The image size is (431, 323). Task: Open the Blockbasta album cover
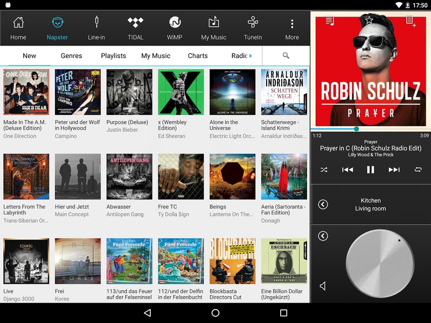[x=233, y=261]
